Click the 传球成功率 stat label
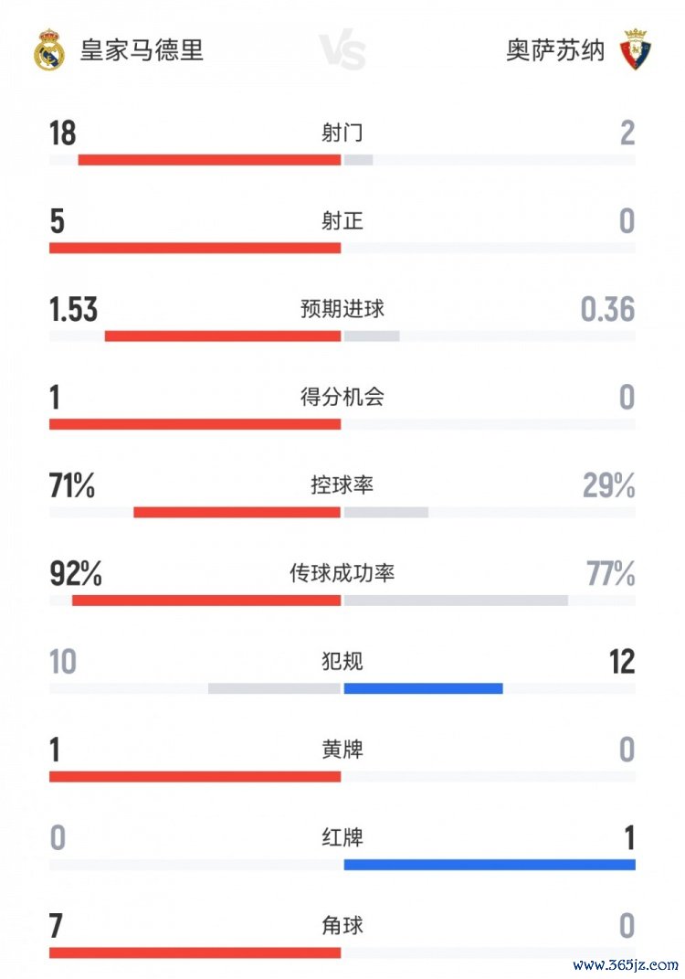Image resolution: width=685 pixels, height=979 pixels. click(342, 574)
